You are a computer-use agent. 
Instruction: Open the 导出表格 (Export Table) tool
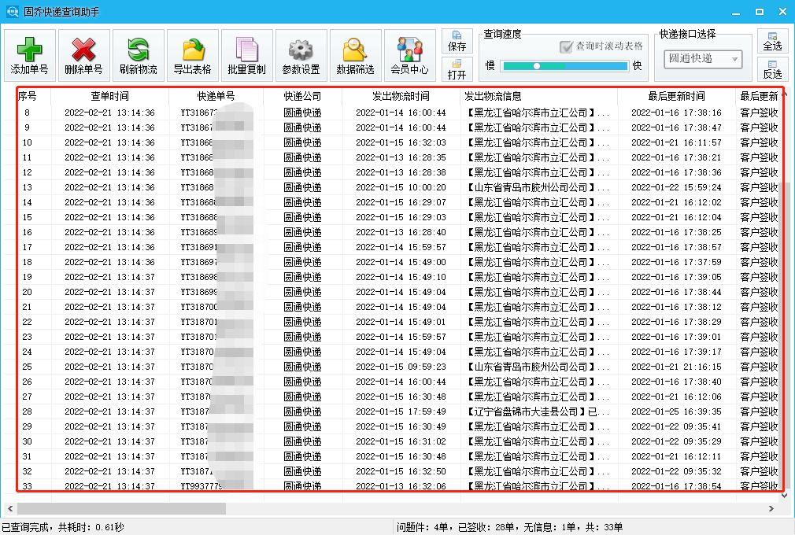191,54
